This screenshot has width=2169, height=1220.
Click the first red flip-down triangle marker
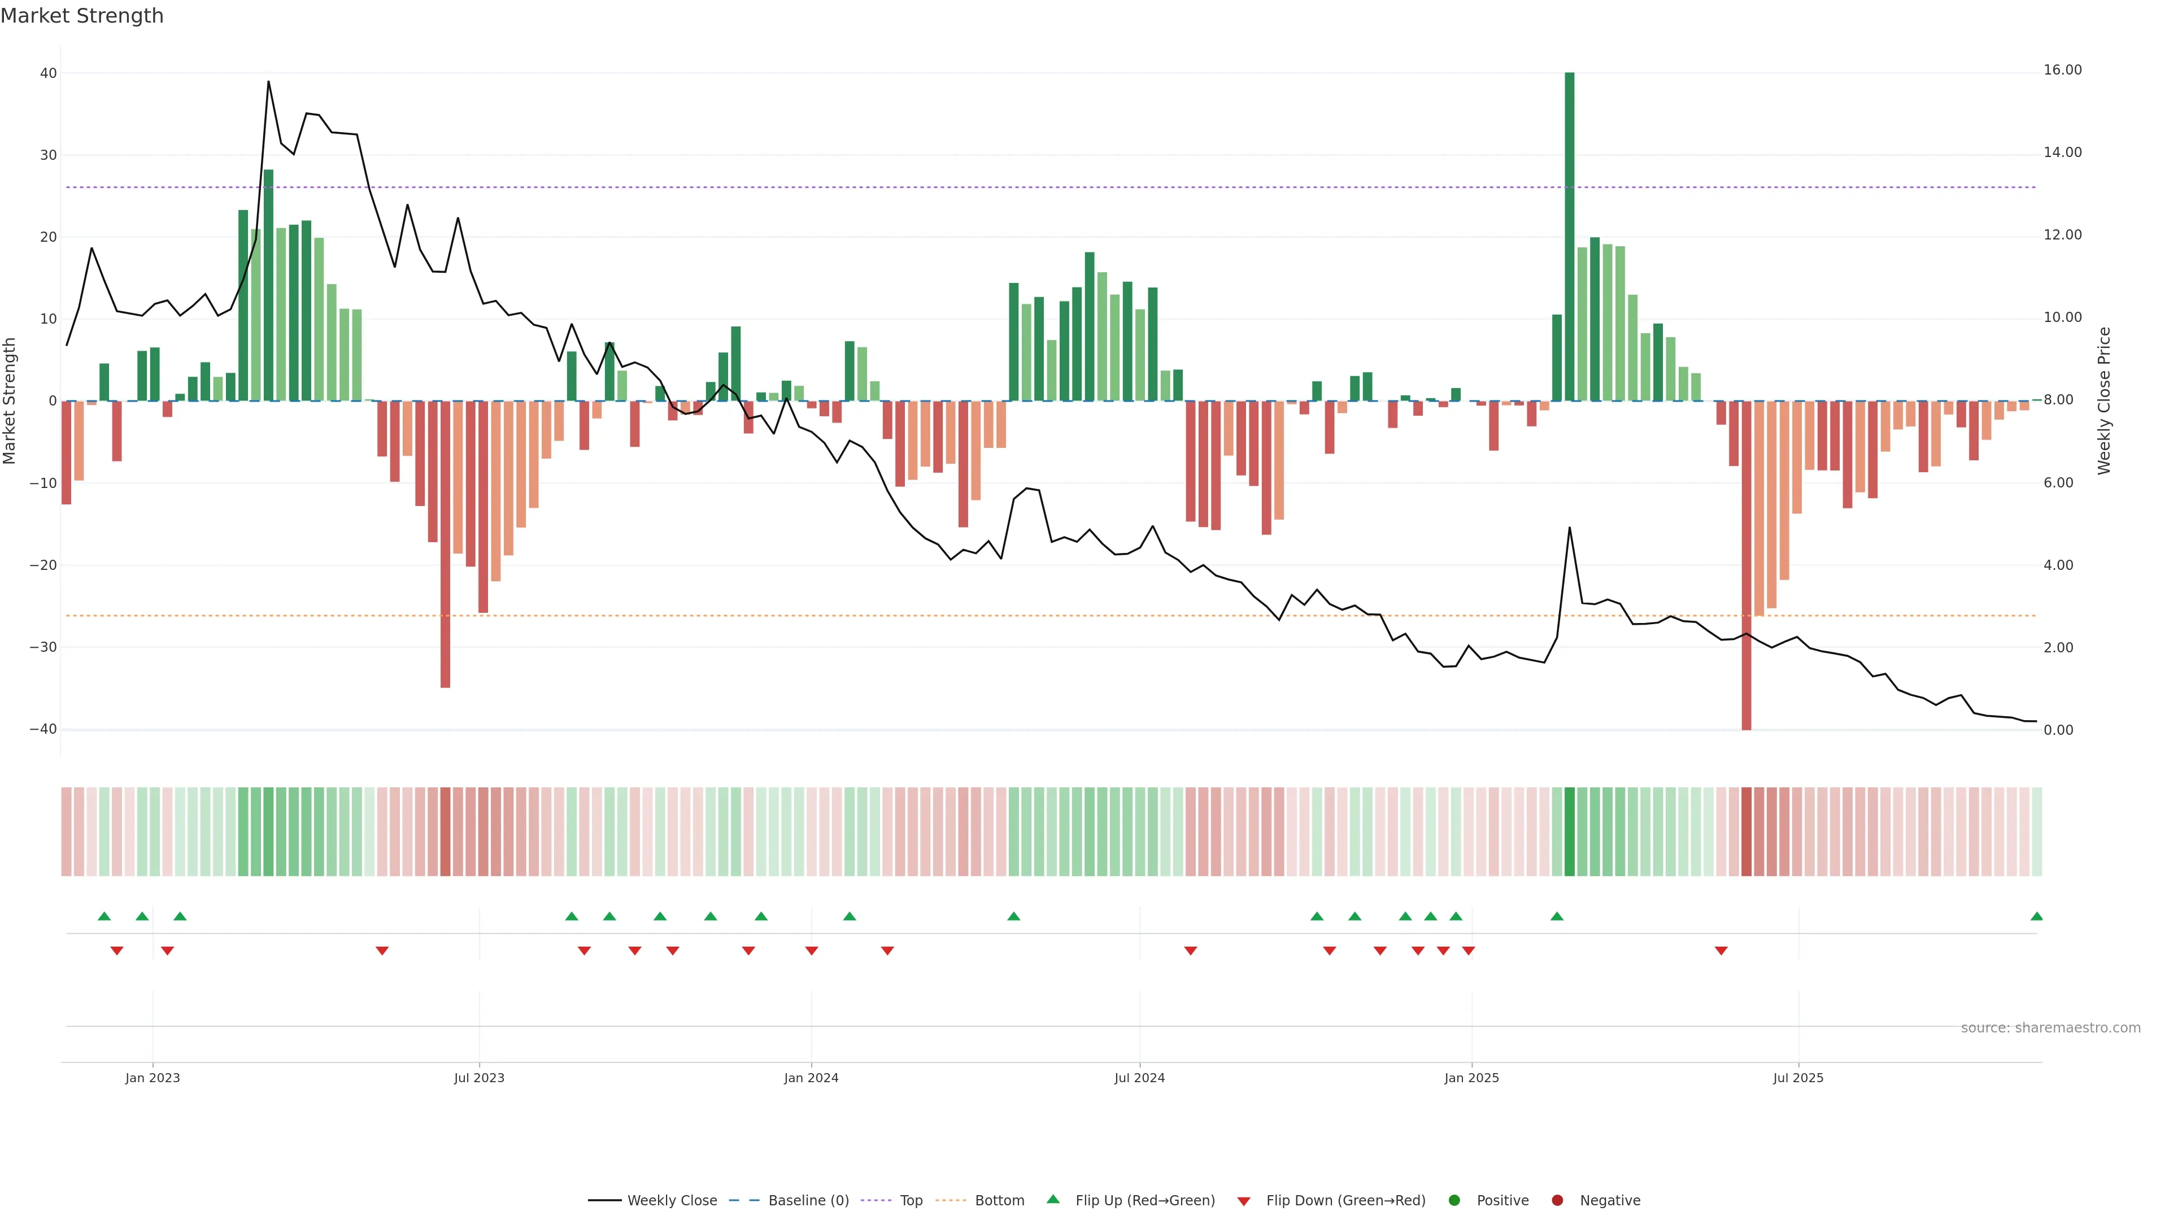[x=117, y=951]
